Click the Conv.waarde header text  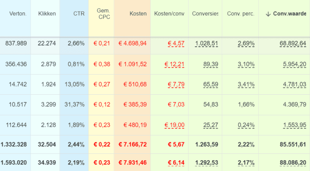290,14
